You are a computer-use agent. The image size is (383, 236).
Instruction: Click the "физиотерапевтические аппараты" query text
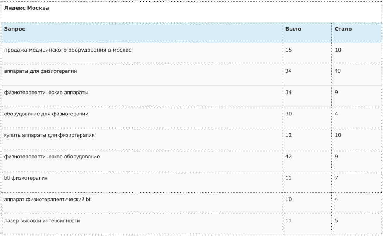tap(46, 93)
